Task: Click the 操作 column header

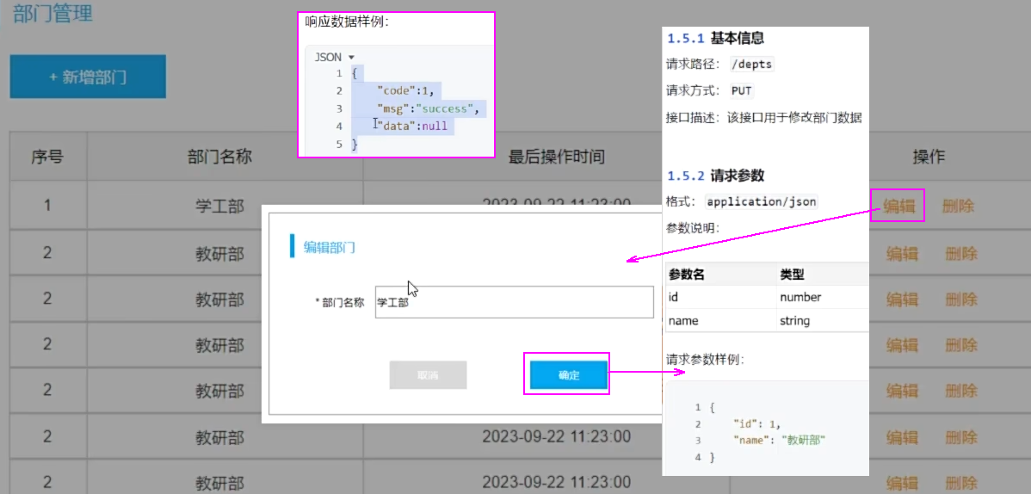Action: pos(929,157)
